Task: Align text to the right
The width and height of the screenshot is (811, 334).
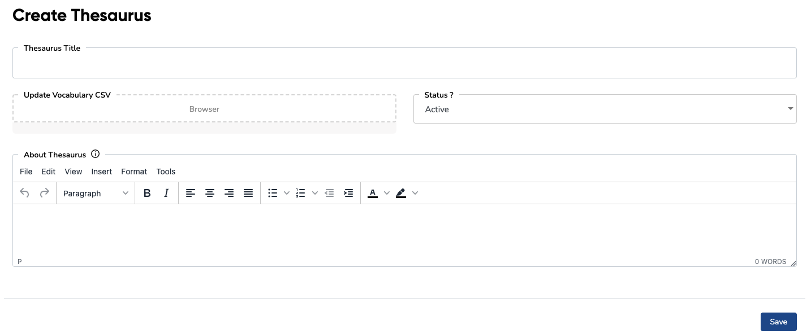Action: [229, 193]
